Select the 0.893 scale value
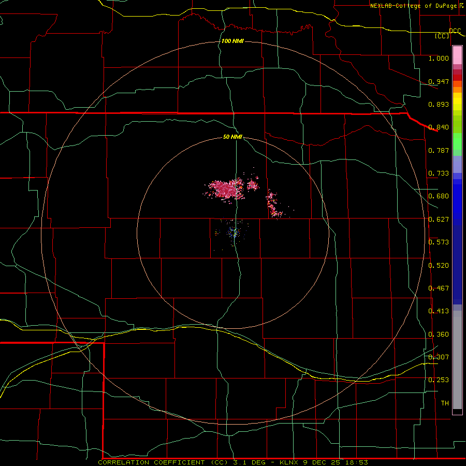Screen dimensions: 466x466 [x=439, y=104]
